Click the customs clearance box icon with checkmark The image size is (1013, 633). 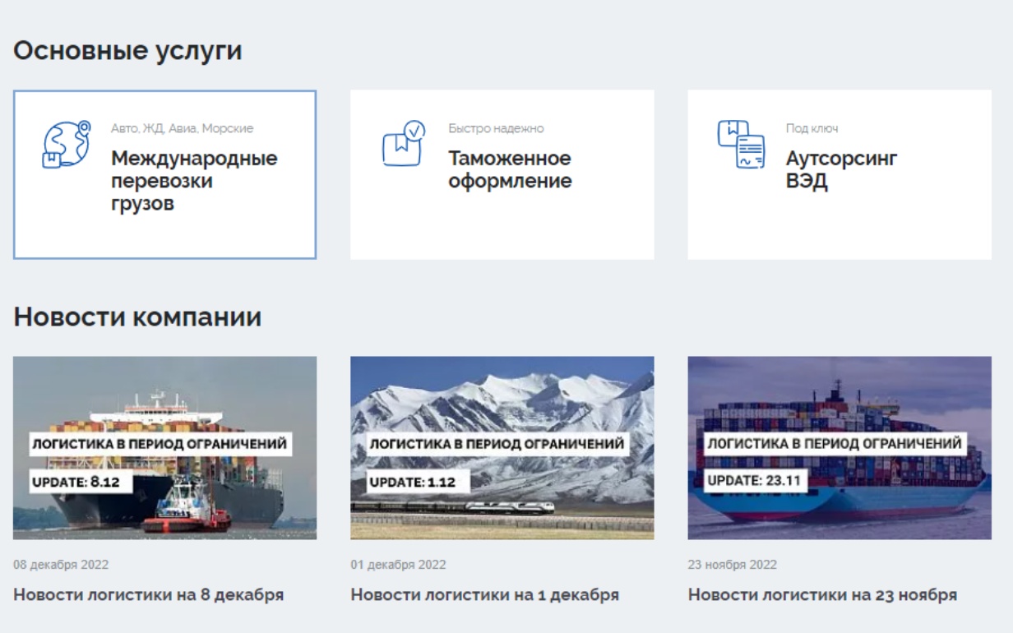(x=404, y=144)
